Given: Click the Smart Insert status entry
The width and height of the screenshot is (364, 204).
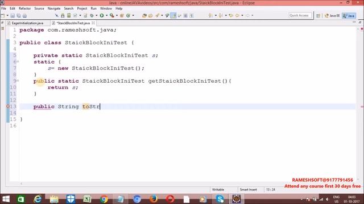Looking at the screenshot, I should (248, 189).
